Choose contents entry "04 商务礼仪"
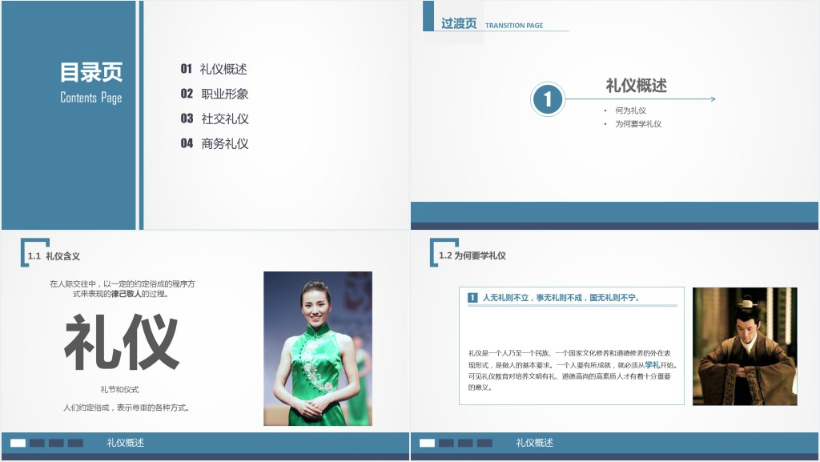This screenshot has height=462, width=820. [x=215, y=143]
